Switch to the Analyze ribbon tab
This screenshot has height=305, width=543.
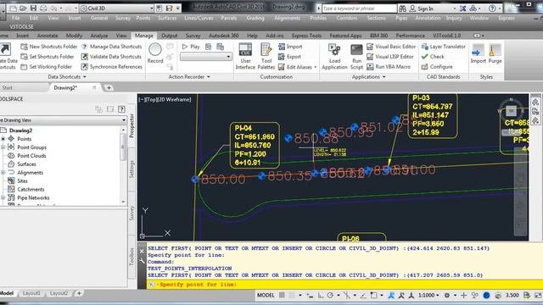click(99, 36)
